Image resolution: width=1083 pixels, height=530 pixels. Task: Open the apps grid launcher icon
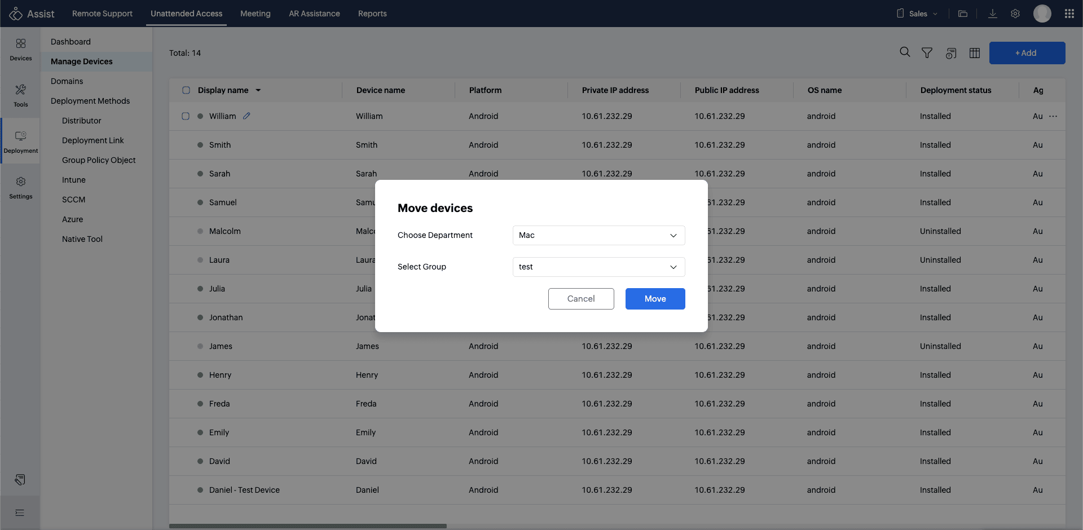[1069, 14]
